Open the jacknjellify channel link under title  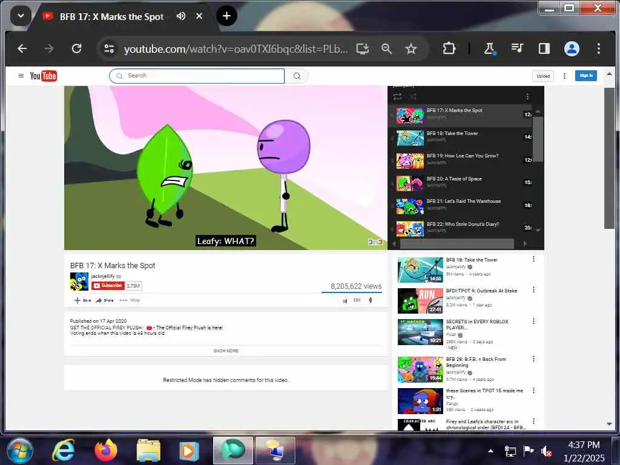[x=103, y=276]
